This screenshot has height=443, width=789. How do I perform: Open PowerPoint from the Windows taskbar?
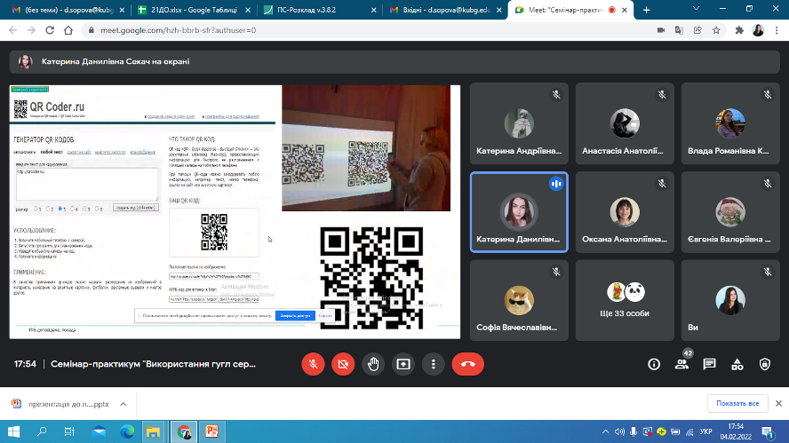[x=211, y=431]
